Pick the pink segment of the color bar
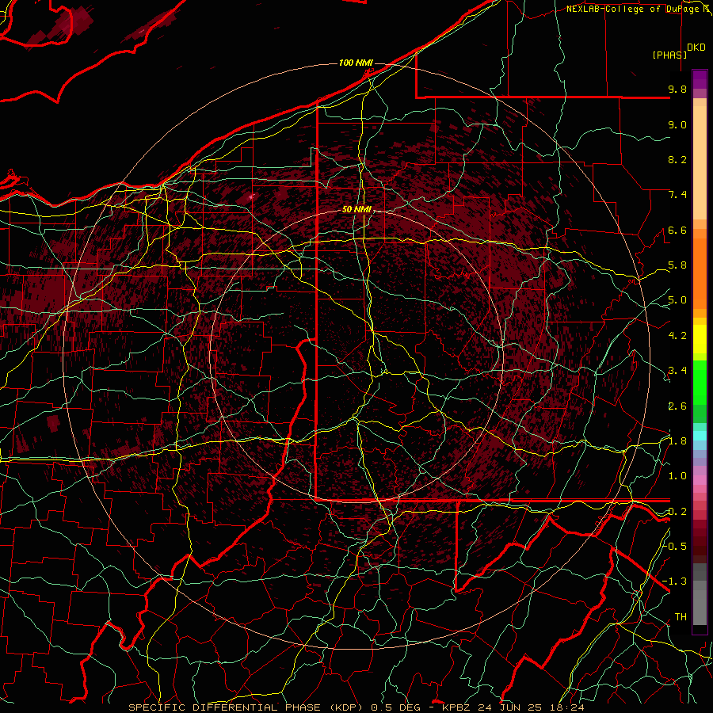713x713 pixels. [x=700, y=480]
